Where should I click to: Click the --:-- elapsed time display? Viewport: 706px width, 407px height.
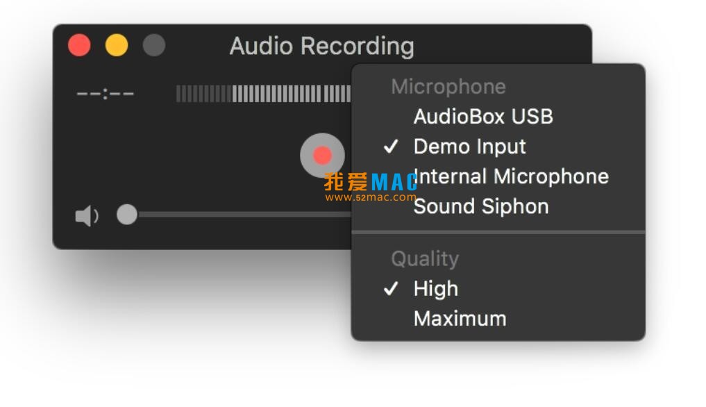coord(105,94)
